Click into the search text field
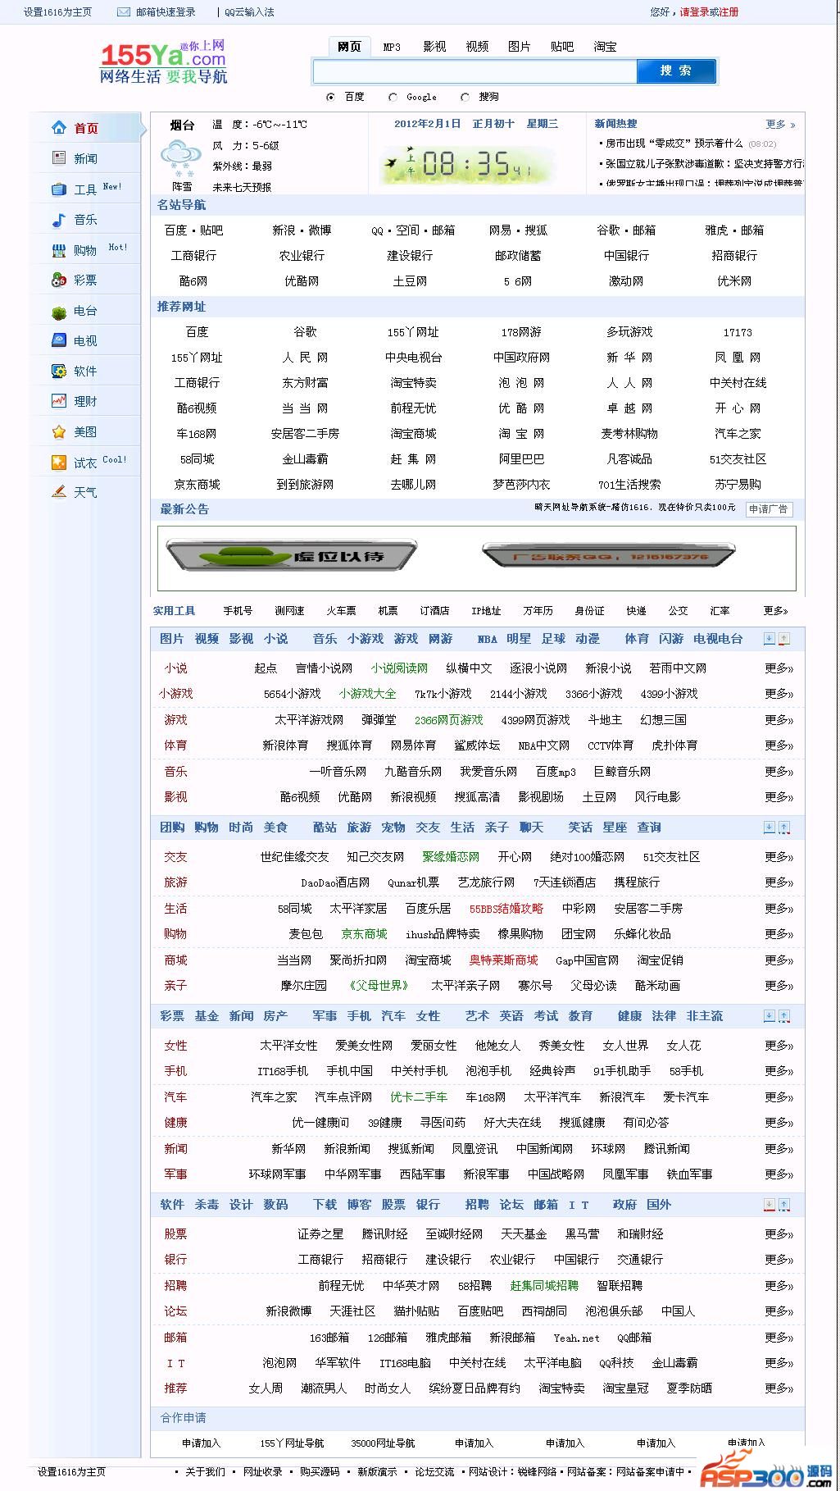Image resolution: width=840 pixels, height=1491 pixels. [474, 72]
